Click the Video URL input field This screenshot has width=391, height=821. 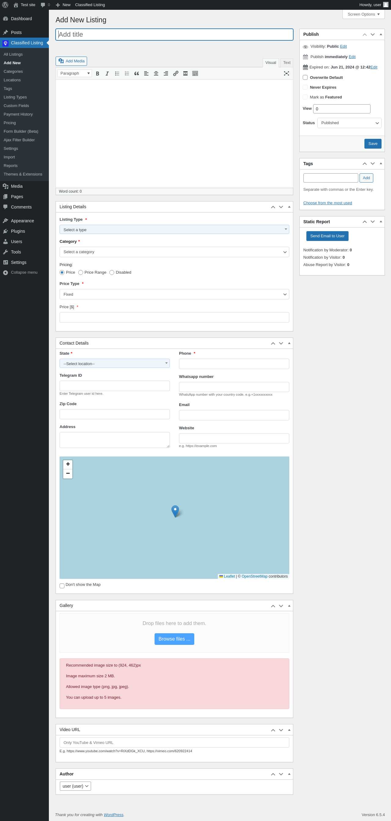coord(174,743)
